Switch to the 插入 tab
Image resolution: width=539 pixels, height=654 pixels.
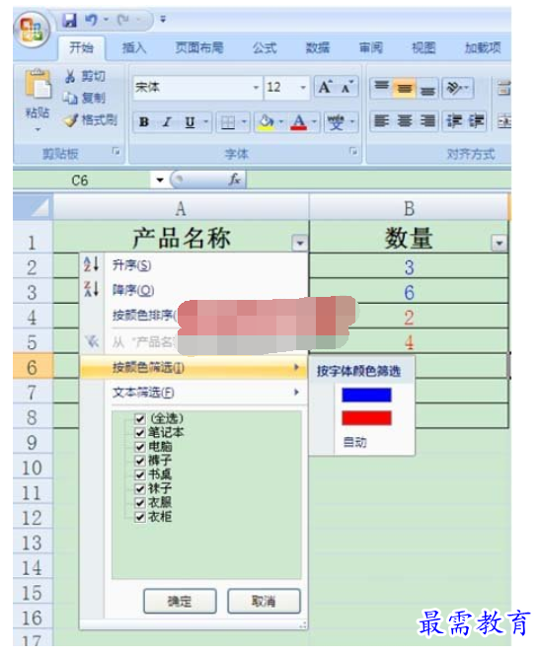coord(134,48)
